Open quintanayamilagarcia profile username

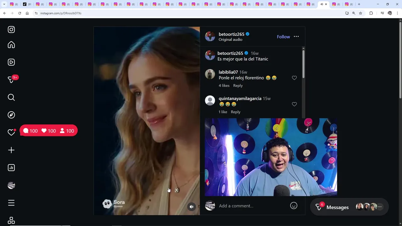coord(240,99)
